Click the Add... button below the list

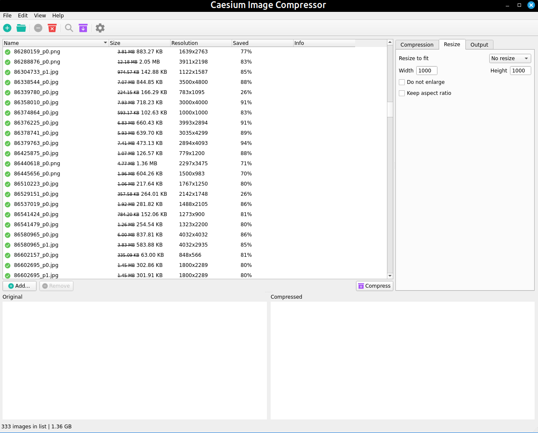20,286
